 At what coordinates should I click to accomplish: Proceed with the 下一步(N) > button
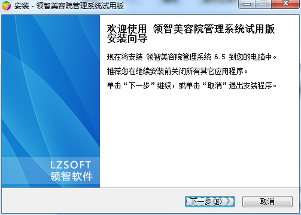click(210, 201)
